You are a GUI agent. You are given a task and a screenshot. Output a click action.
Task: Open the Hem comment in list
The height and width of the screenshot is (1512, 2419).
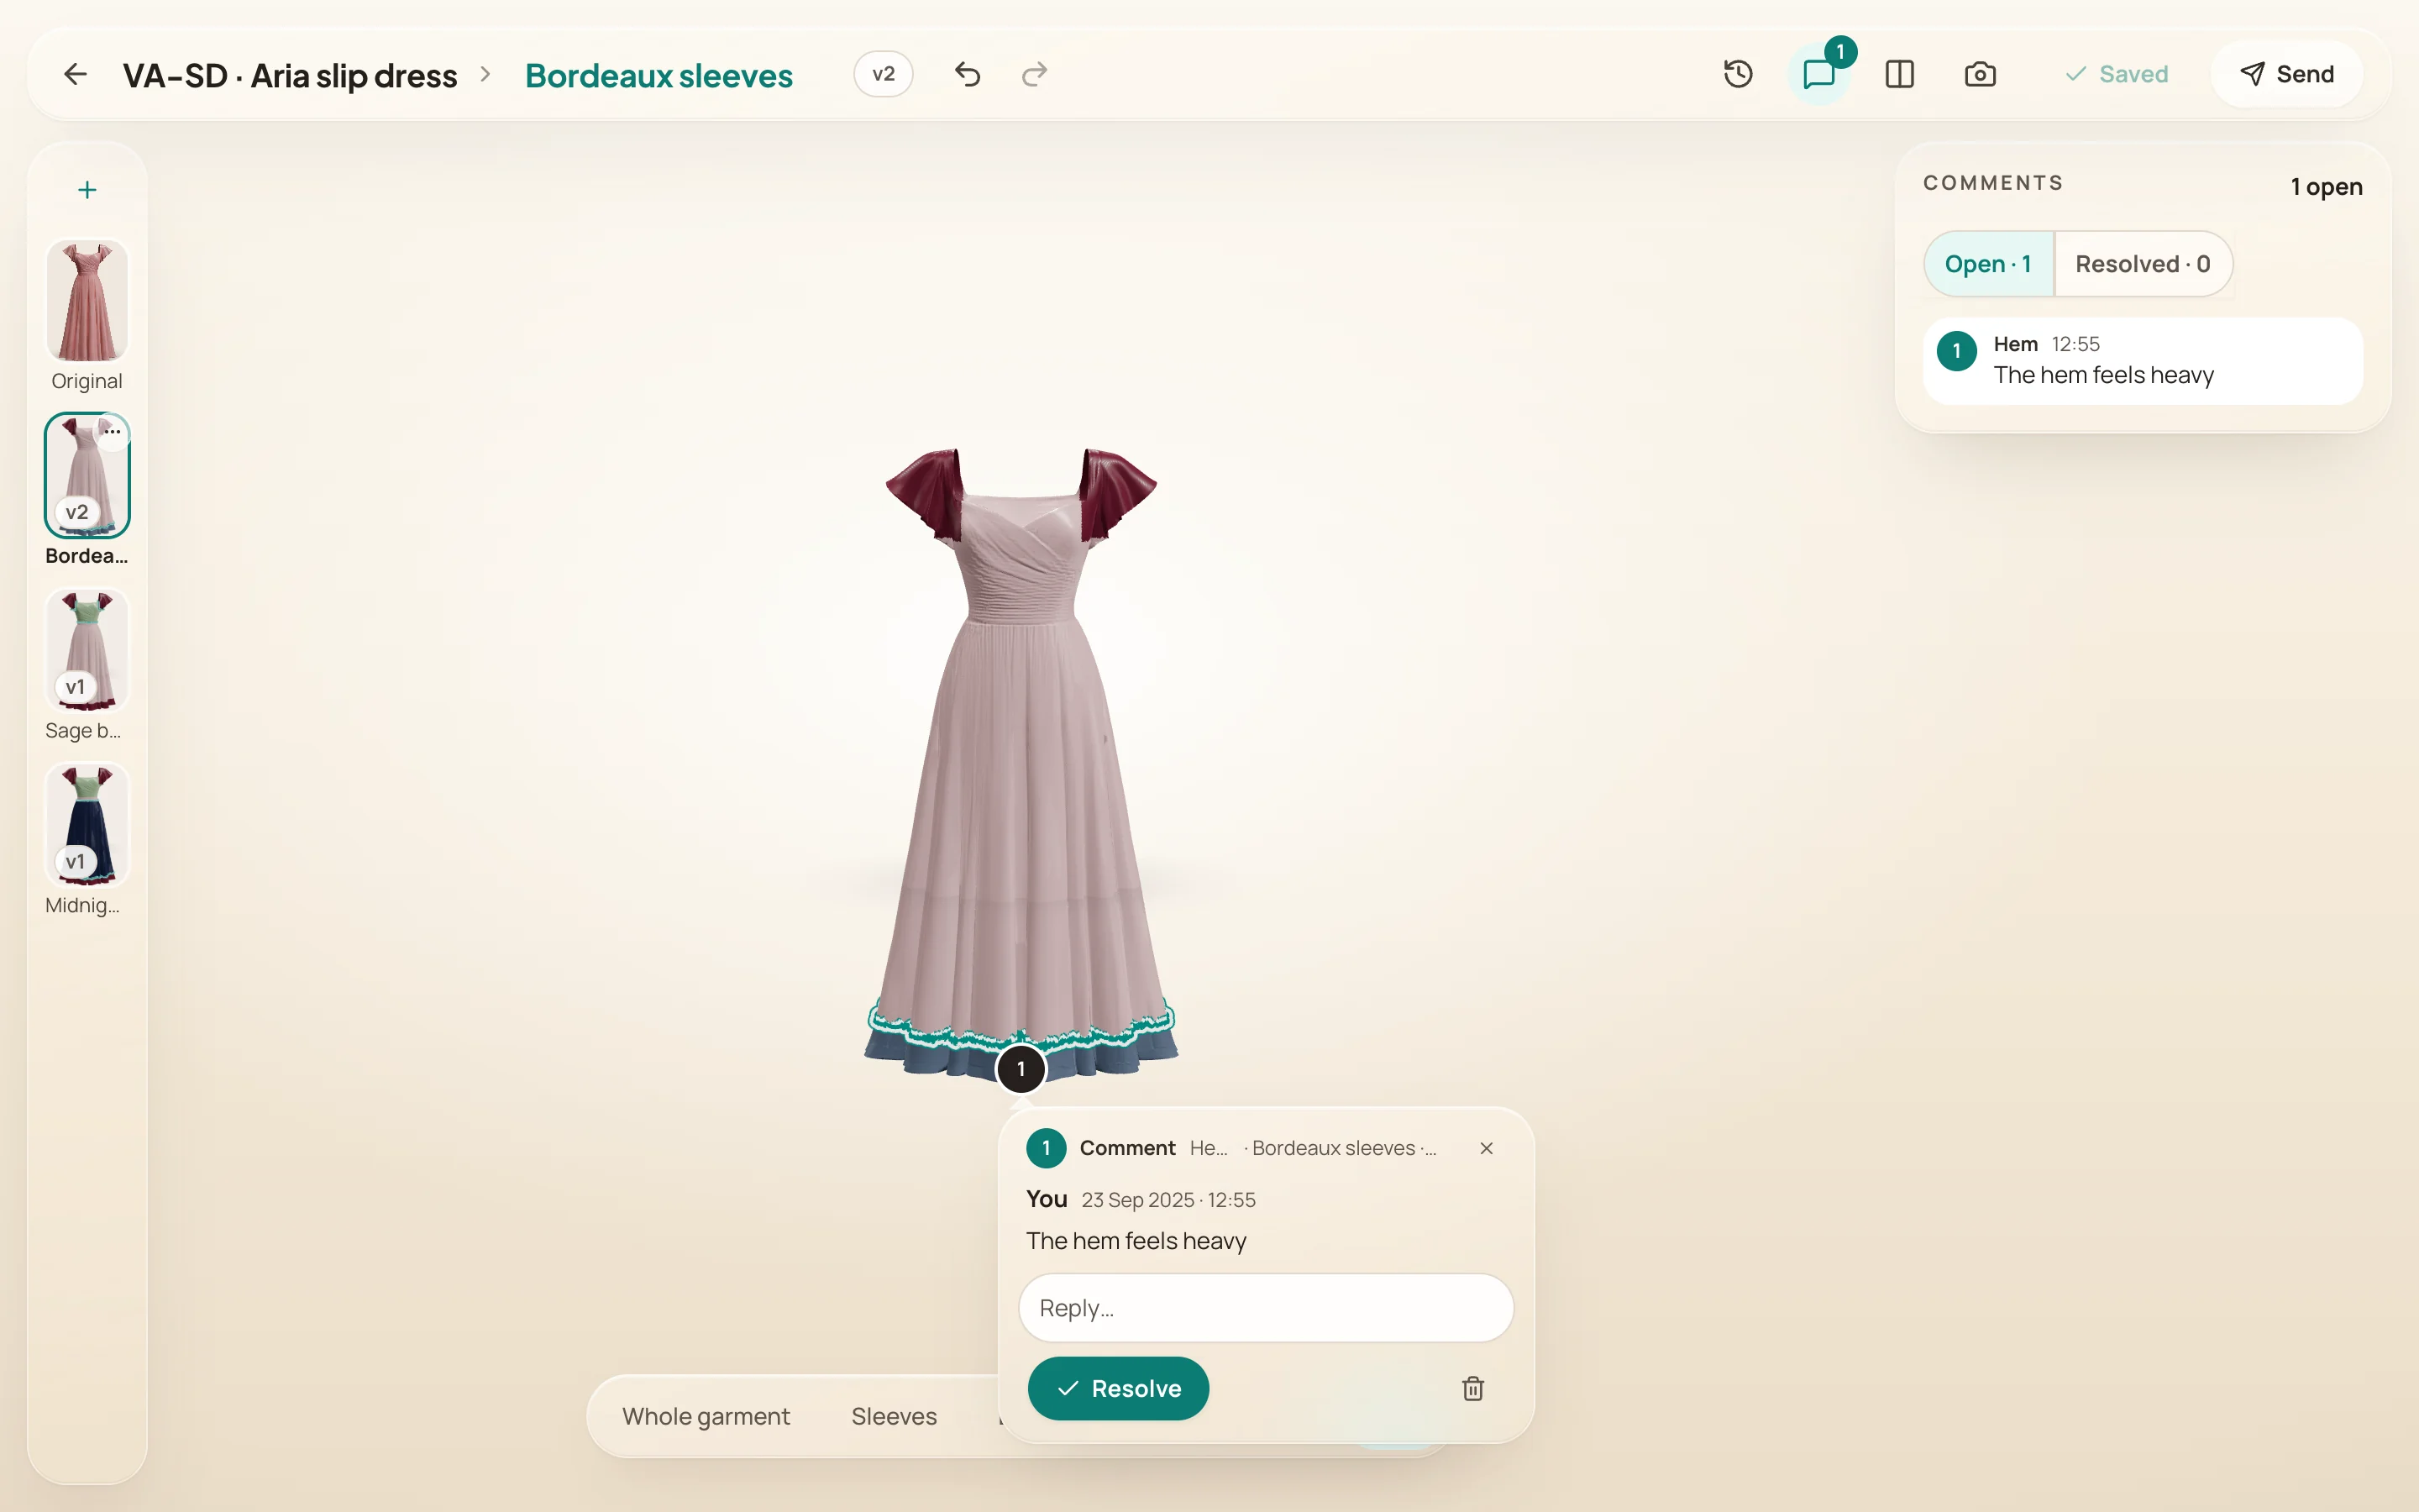click(x=2142, y=361)
